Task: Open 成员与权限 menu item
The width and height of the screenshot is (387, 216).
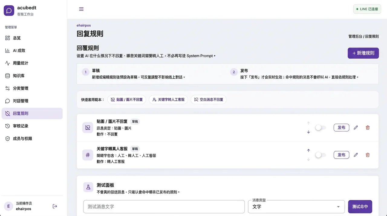Action: 32,139
